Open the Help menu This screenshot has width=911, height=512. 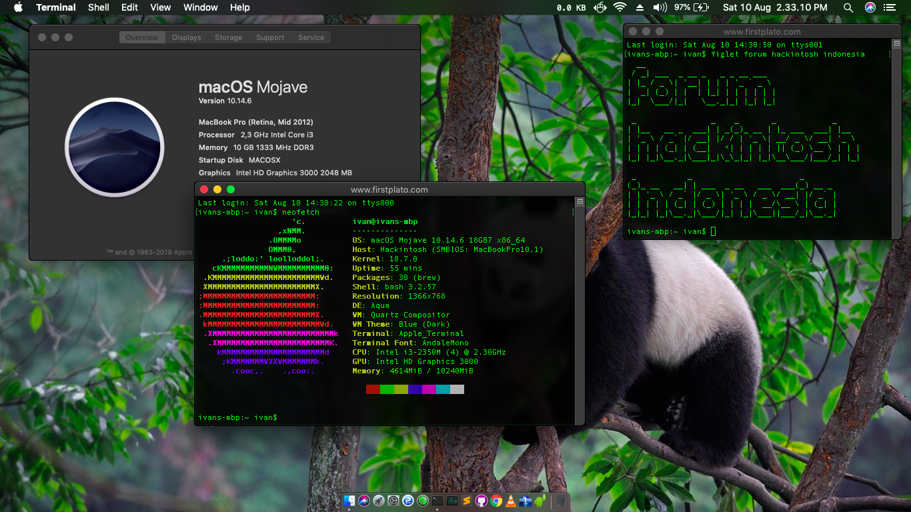239,7
